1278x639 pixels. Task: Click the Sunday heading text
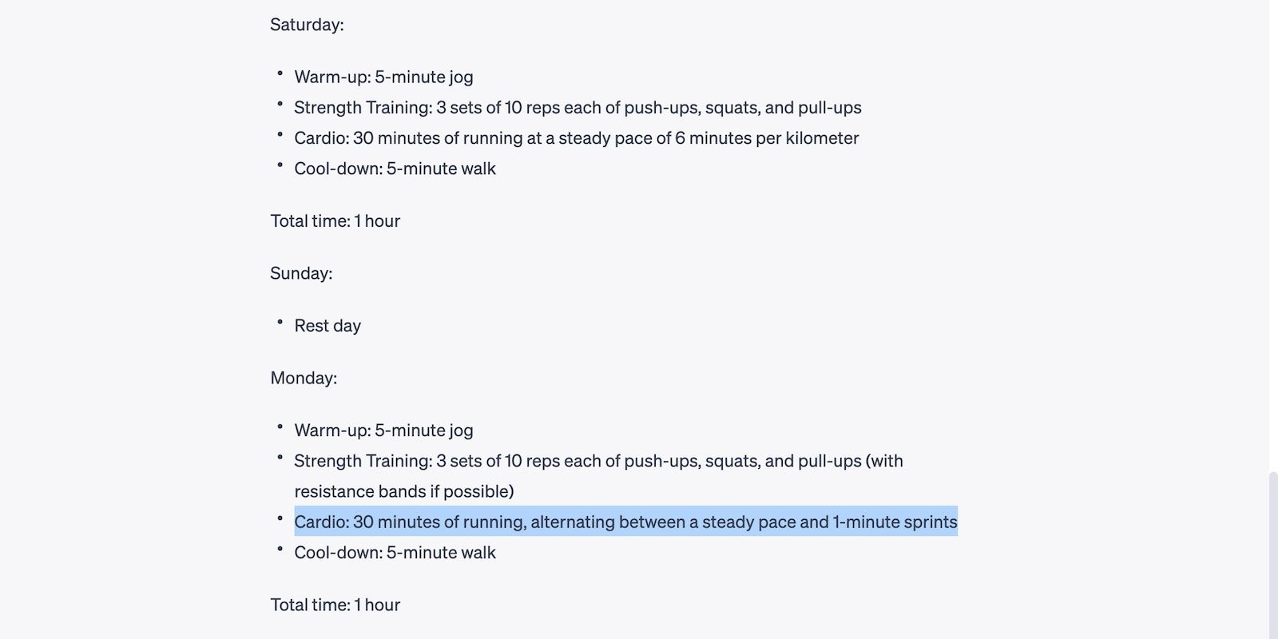pos(301,273)
